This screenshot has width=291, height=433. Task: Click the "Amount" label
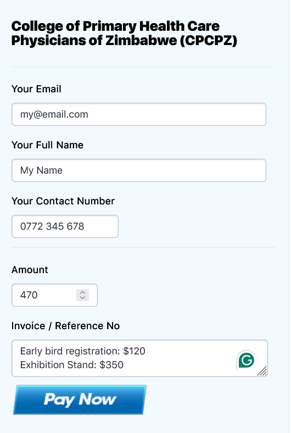click(x=30, y=270)
